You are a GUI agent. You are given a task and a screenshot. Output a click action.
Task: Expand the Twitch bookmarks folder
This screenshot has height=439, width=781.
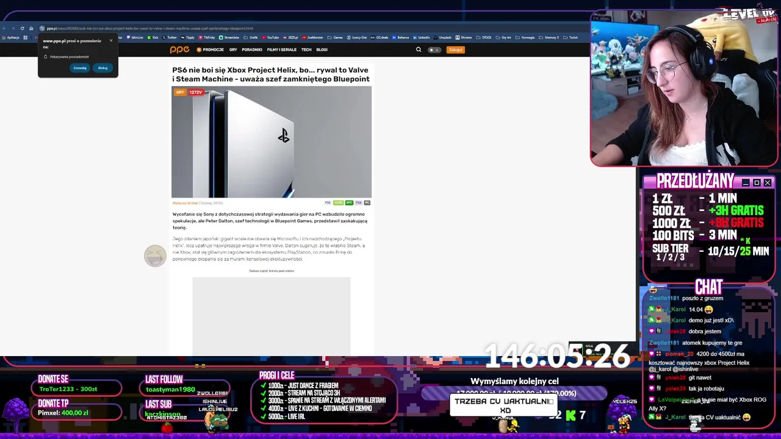point(571,37)
